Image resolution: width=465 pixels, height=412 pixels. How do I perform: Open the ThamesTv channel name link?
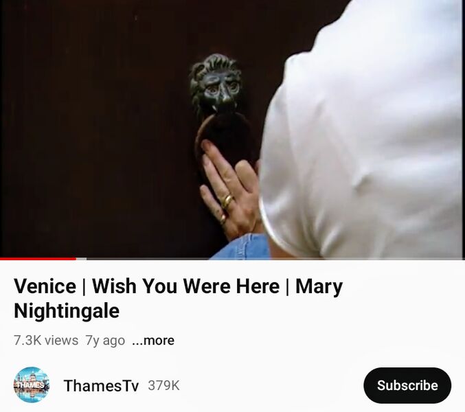101,386
